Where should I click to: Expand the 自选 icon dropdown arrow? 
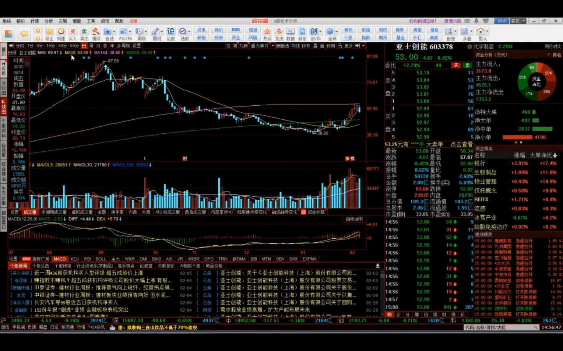(114, 31)
